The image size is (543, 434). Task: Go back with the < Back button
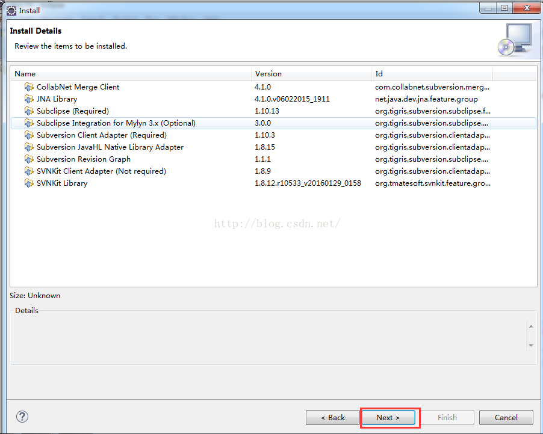pos(332,417)
